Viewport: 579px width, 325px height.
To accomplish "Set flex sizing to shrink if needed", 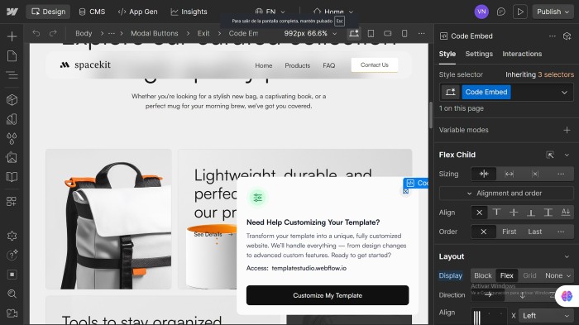I will click(x=484, y=174).
